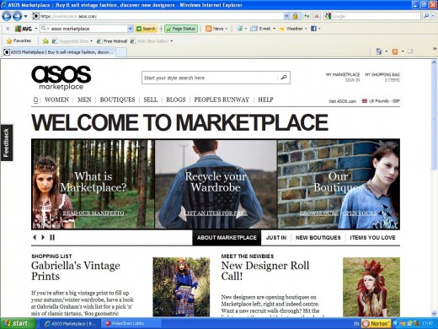Click the vertical page scrollbar
The image size is (438, 329).
click(434, 188)
